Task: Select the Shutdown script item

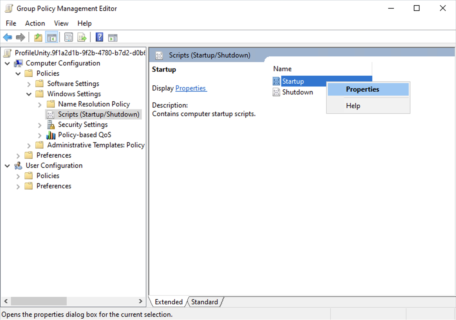Action: [x=297, y=92]
